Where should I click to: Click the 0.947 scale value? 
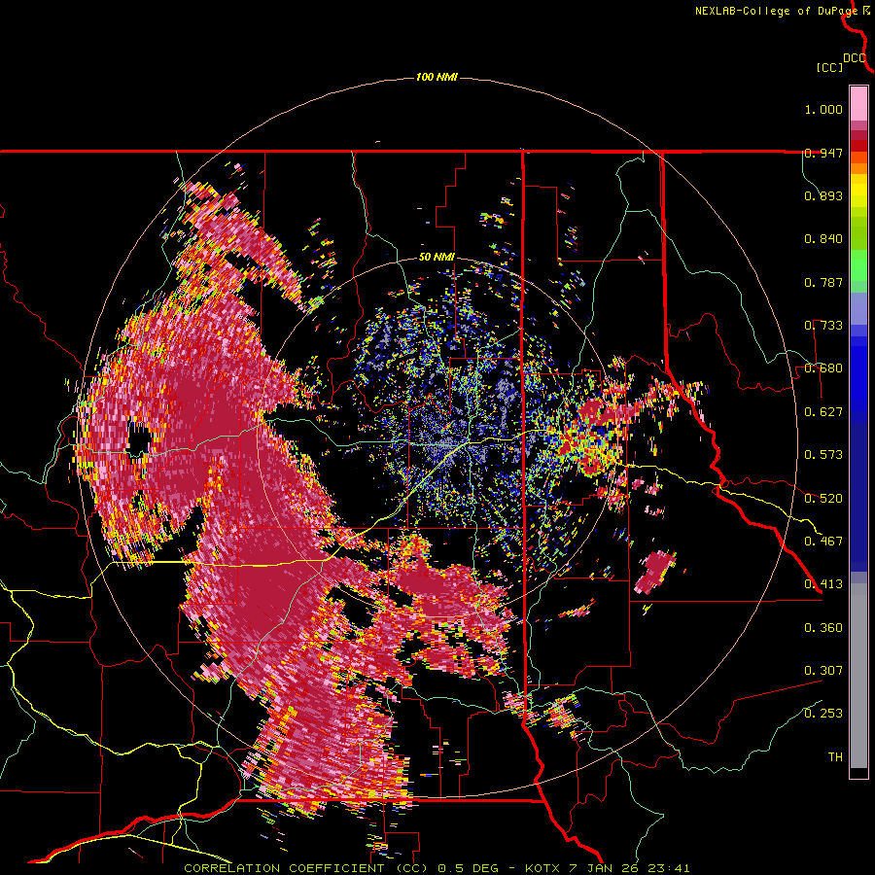[x=823, y=153]
